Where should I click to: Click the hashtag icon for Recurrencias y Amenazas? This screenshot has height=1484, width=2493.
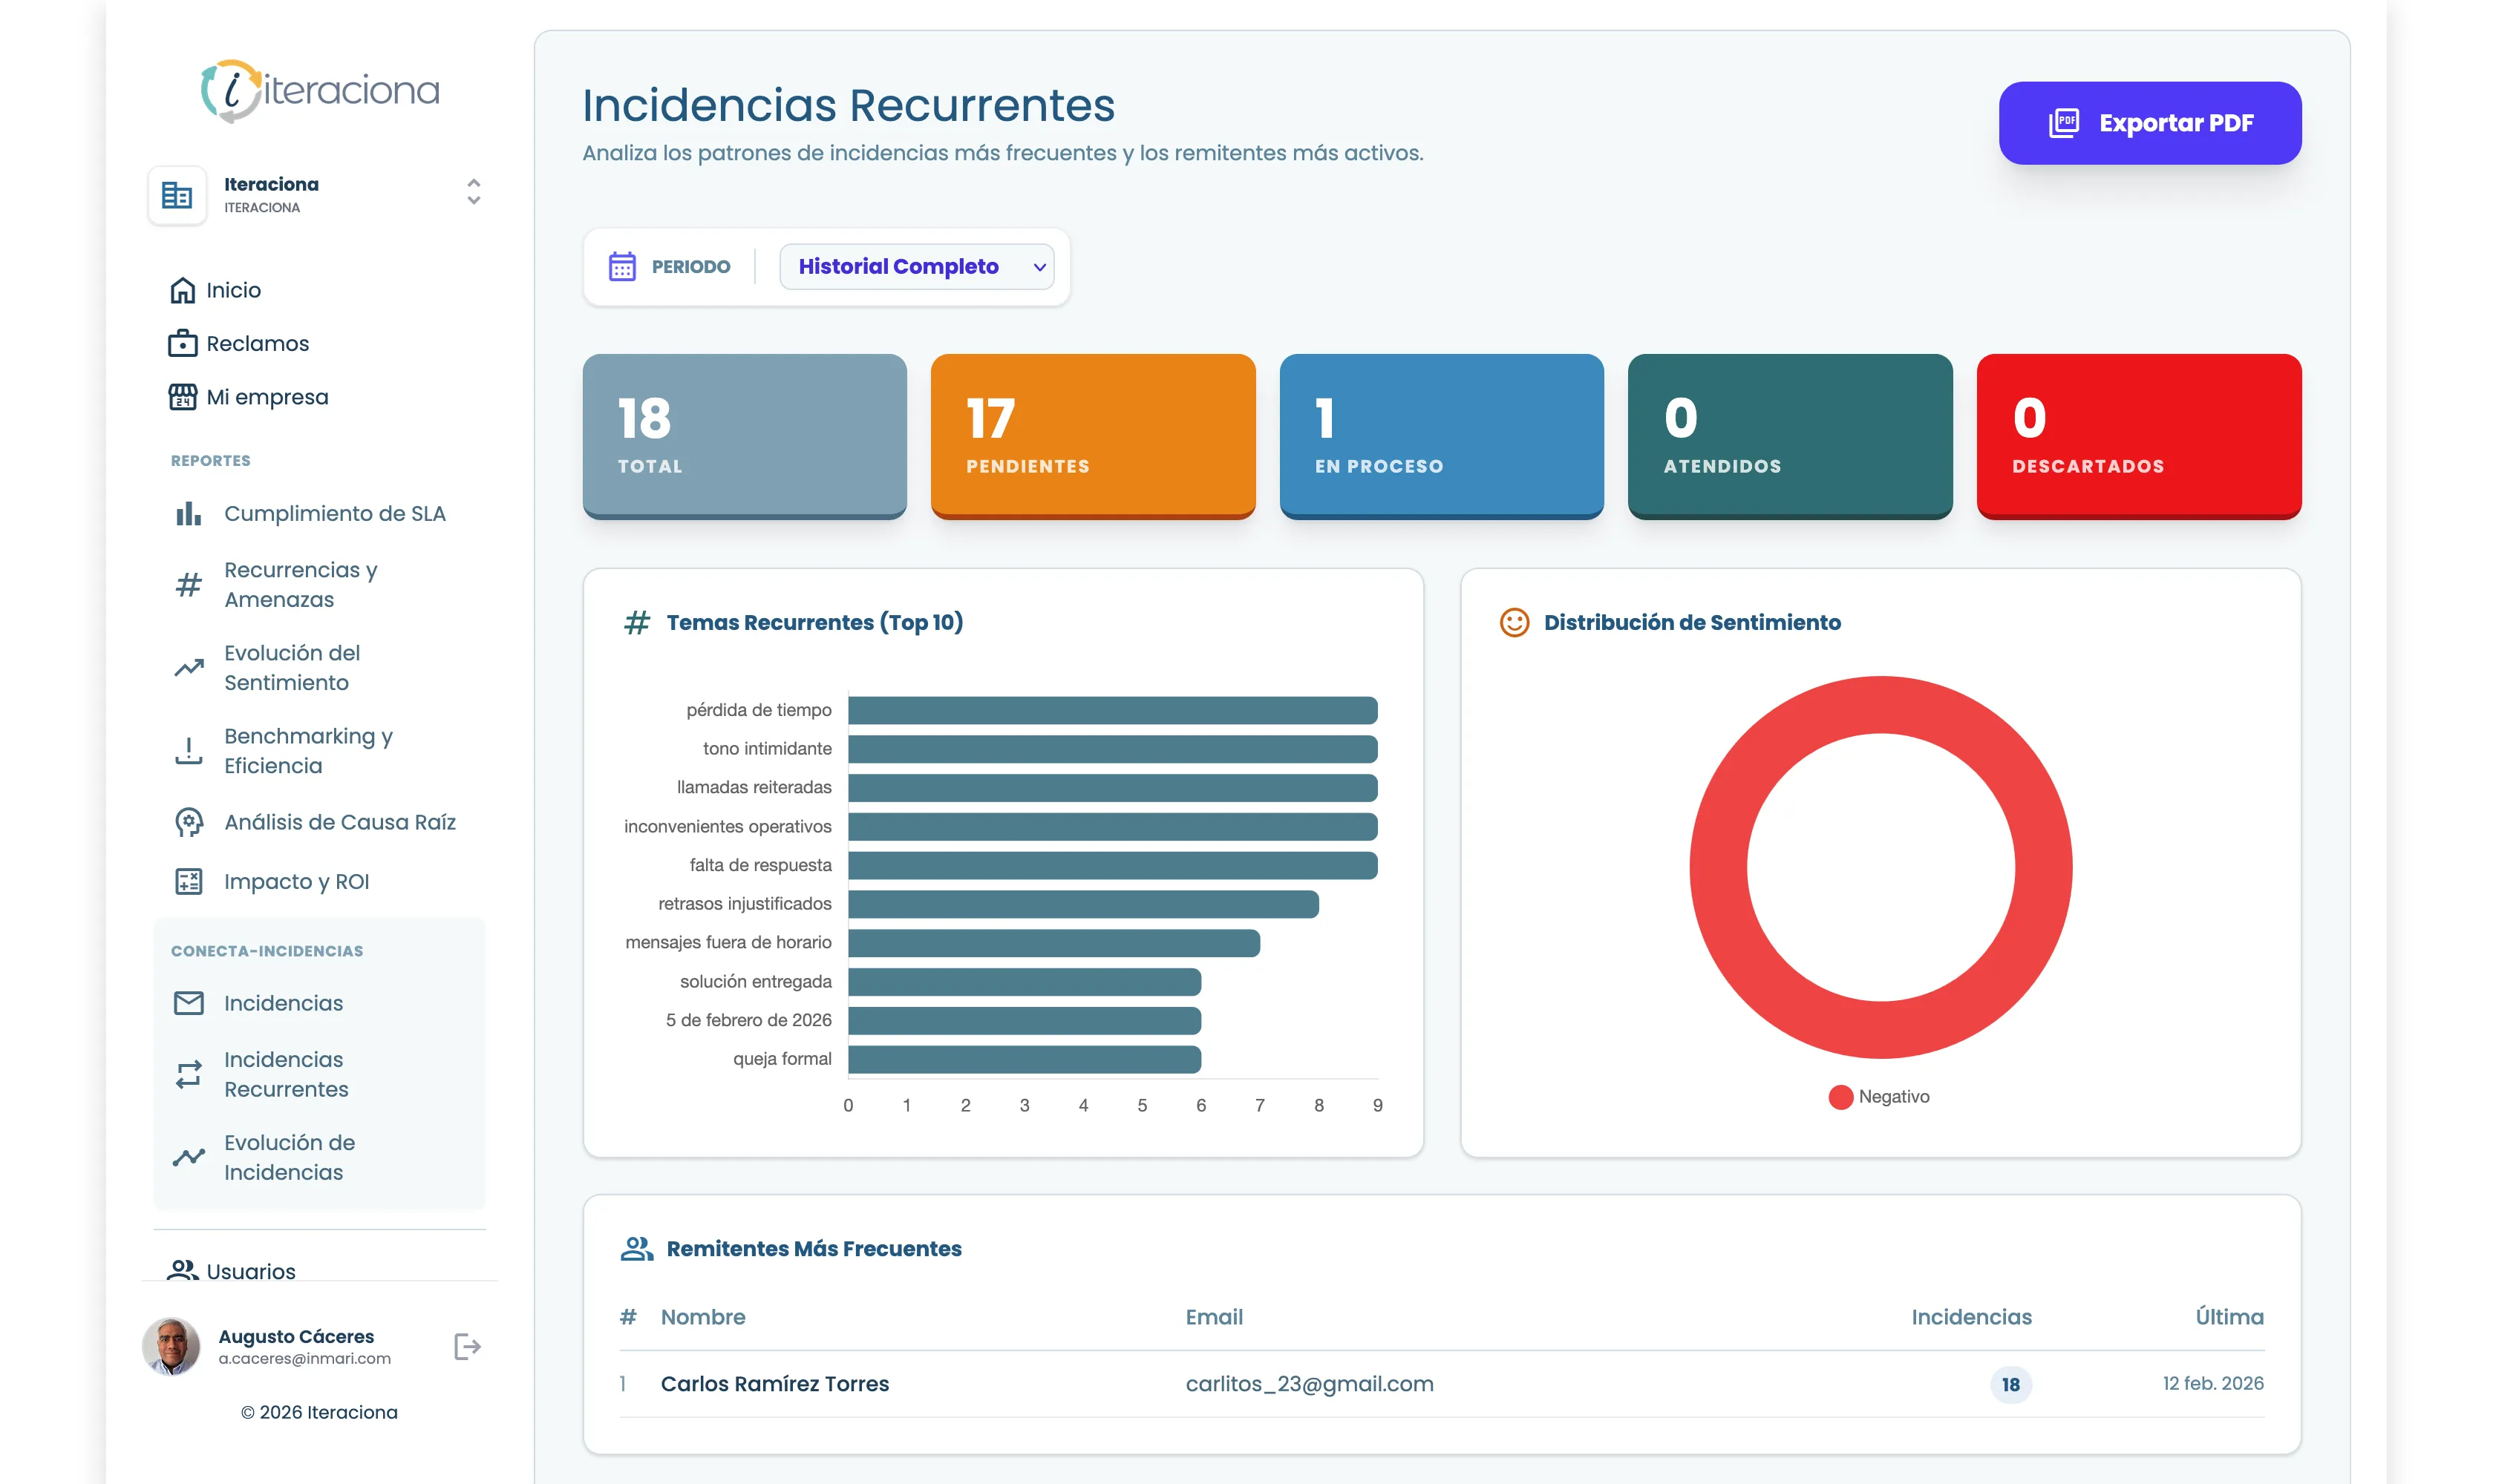click(x=188, y=584)
